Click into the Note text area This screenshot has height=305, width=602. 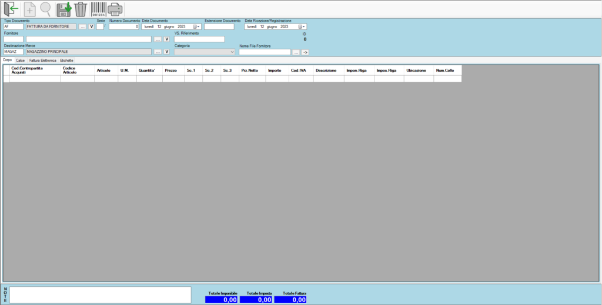tap(100, 294)
